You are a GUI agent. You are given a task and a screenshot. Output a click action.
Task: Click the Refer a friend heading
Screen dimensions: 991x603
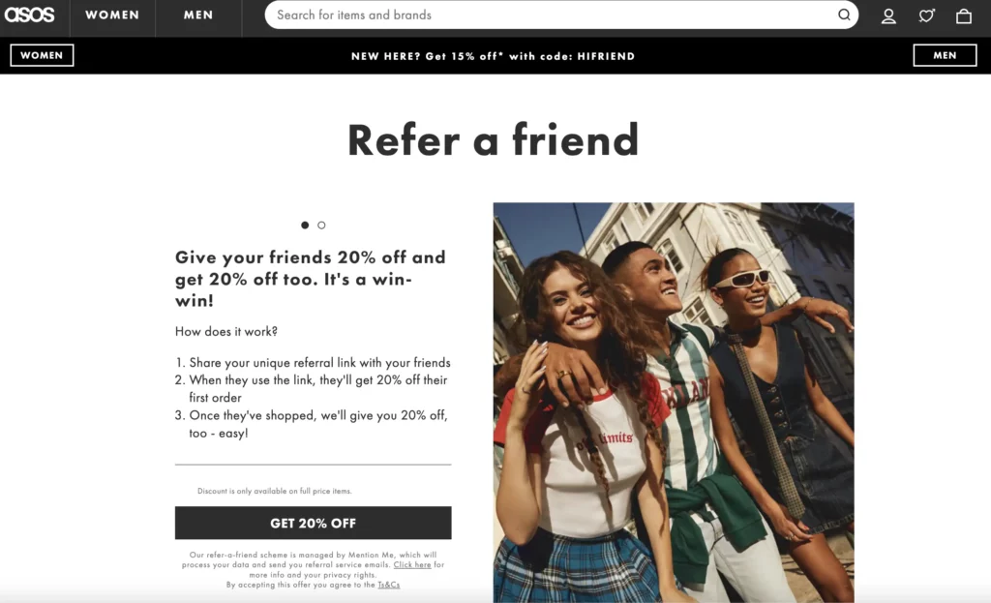pos(493,139)
